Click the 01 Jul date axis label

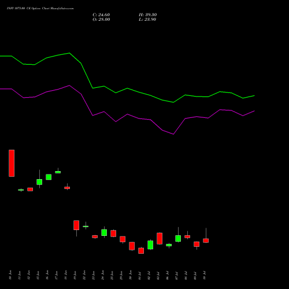(140, 276)
